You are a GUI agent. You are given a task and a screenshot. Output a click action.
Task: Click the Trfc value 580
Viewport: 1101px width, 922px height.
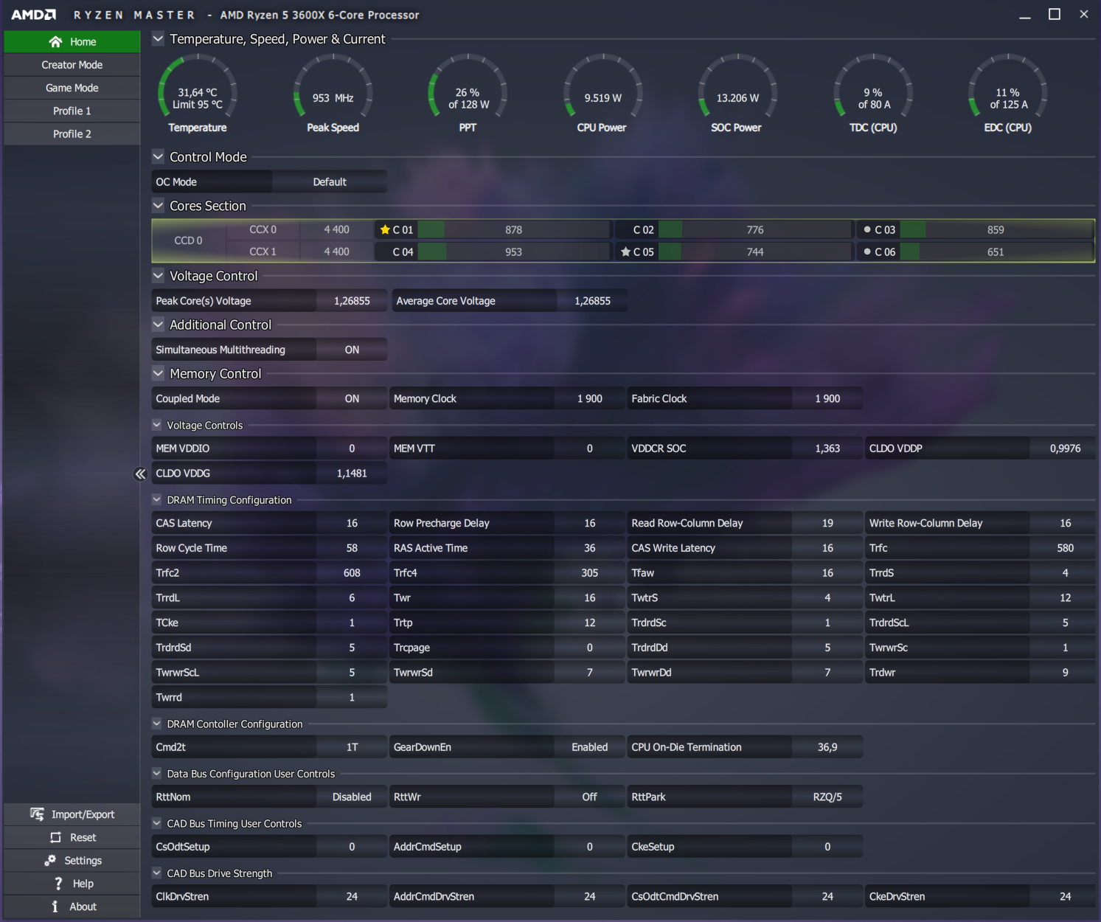(x=1065, y=548)
